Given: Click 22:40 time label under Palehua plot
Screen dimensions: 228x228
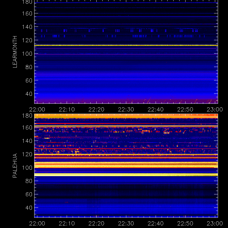Looking at the screenshot, I should tap(156, 223).
